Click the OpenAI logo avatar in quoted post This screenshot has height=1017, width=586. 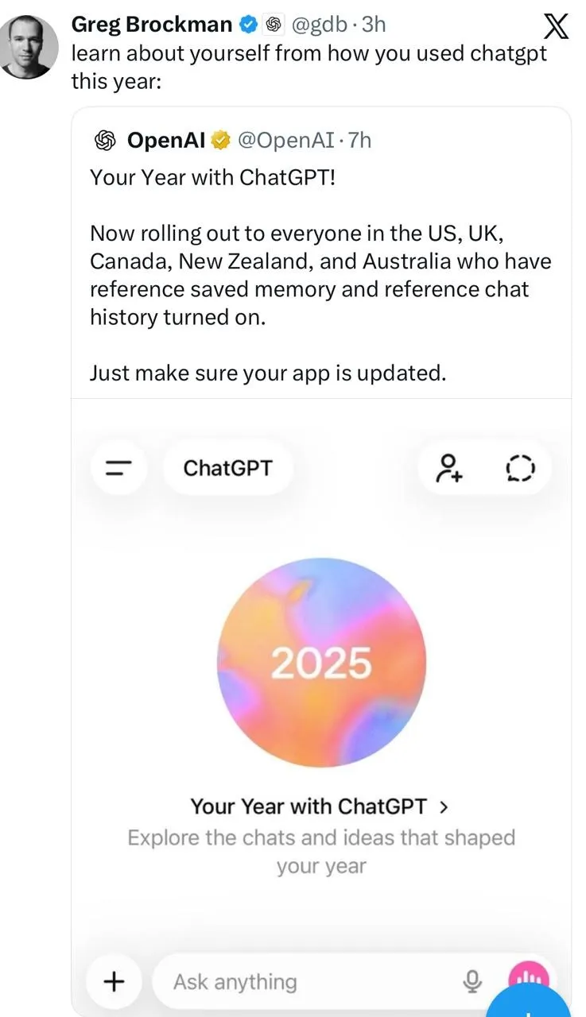(105, 141)
